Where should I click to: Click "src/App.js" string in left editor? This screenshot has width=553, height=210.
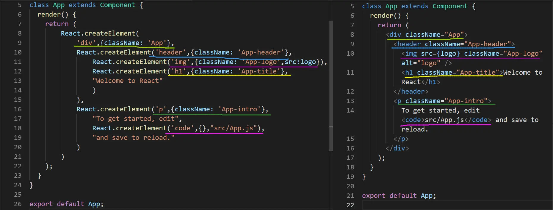[x=234, y=128]
